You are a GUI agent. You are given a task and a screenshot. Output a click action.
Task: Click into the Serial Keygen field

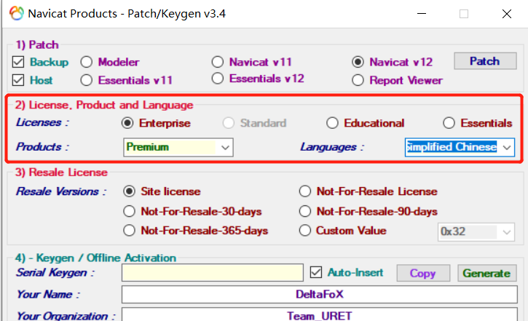tap(213, 272)
